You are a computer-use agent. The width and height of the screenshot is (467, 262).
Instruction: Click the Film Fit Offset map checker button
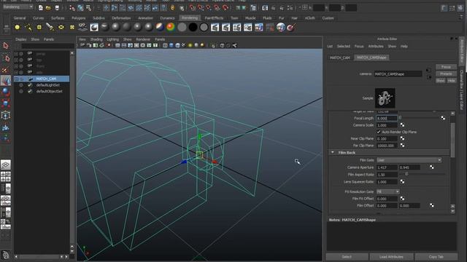pyautogui.click(x=402, y=199)
